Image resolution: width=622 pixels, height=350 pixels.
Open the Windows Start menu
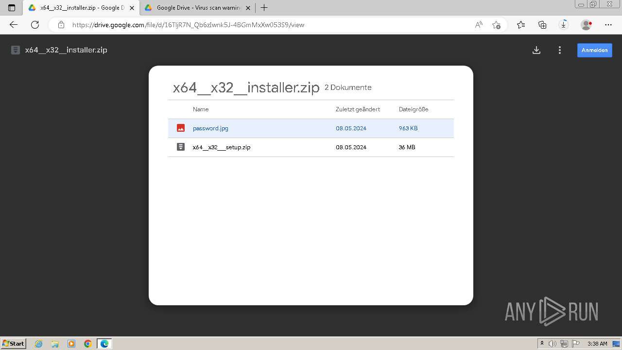14,343
